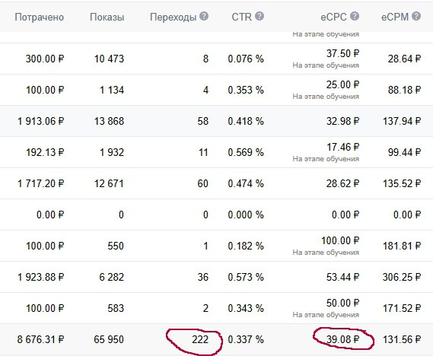The image size is (433, 356).
Task: Click the total eCPC value 39.08 ₽
Action: [x=342, y=339]
